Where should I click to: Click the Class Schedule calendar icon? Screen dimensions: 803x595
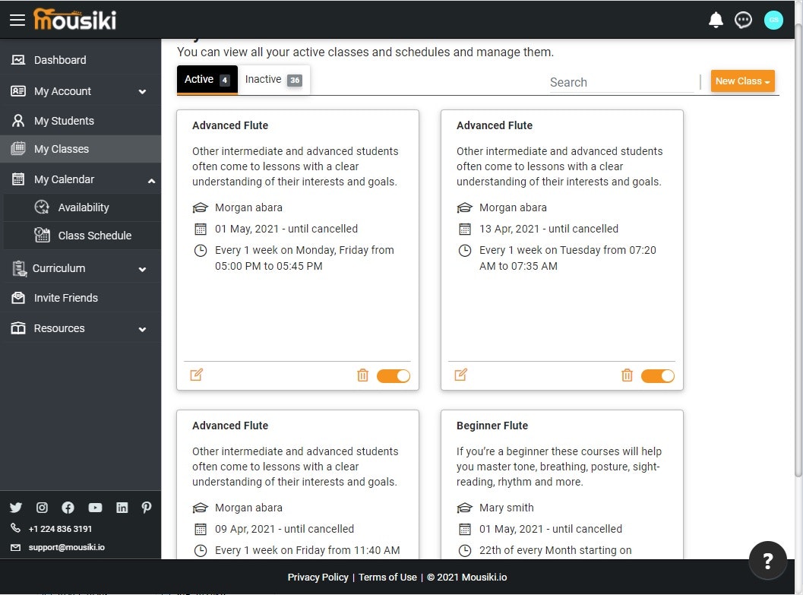pyautogui.click(x=42, y=235)
